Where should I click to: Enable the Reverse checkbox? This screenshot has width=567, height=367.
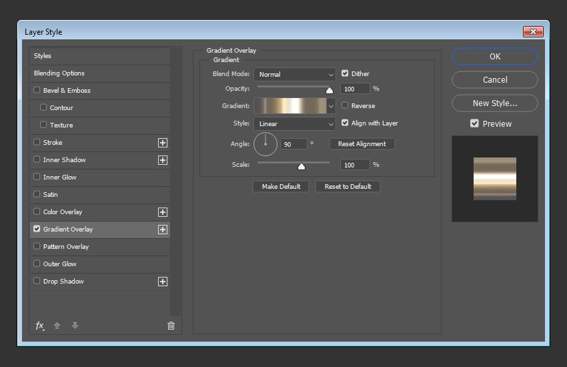pyautogui.click(x=346, y=105)
